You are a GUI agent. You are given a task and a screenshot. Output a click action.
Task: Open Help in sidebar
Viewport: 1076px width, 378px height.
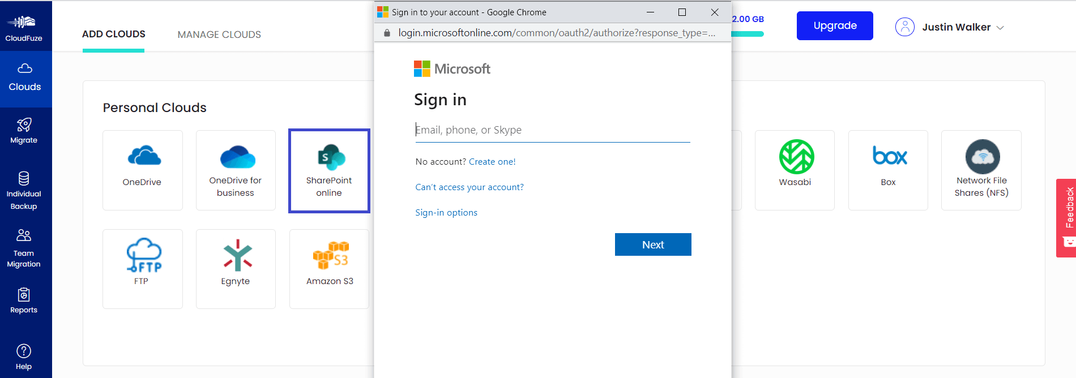(x=24, y=357)
